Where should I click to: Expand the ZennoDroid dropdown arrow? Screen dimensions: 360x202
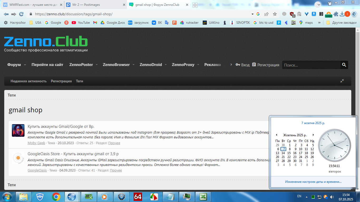pos(166,65)
